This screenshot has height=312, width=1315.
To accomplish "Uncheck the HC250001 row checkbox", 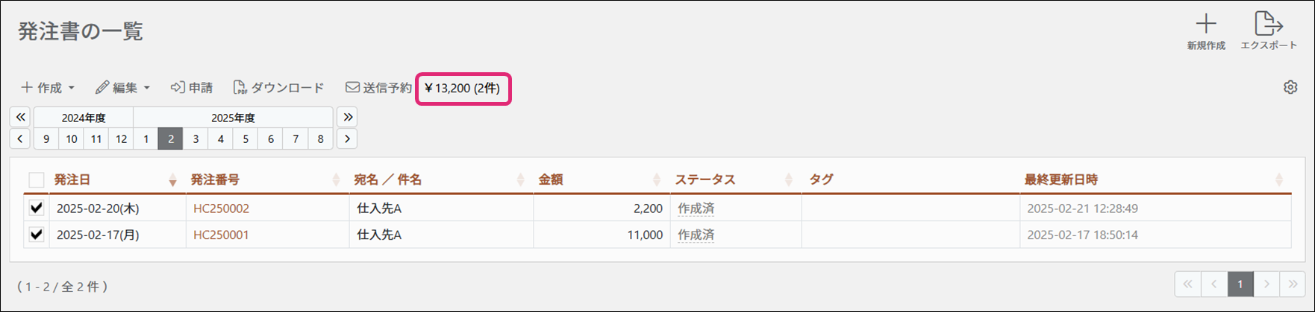I will click(36, 235).
